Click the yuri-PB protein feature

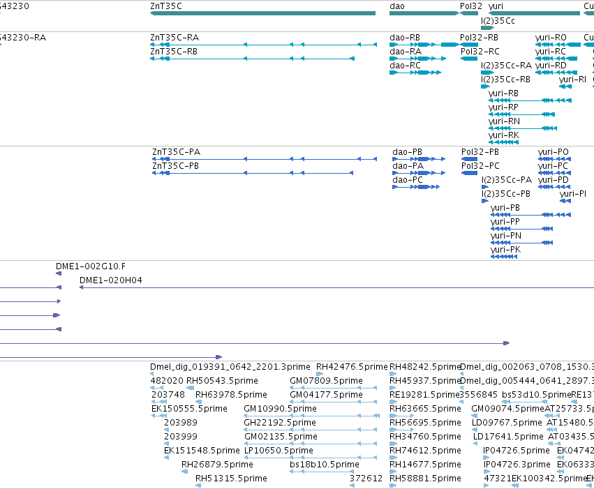coord(530,215)
